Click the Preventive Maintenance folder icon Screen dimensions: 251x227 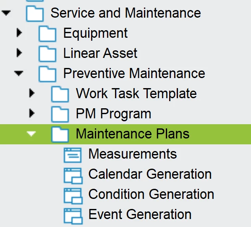pyautogui.click(x=47, y=74)
